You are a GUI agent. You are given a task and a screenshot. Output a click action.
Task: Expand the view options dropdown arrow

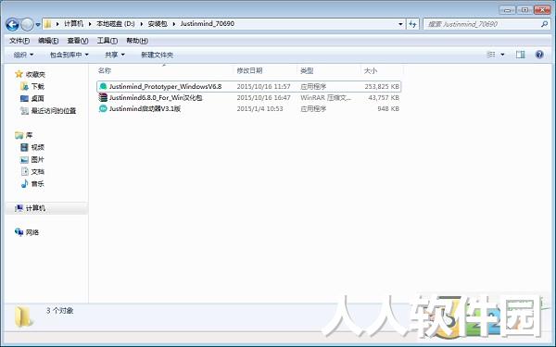point(502,55)
